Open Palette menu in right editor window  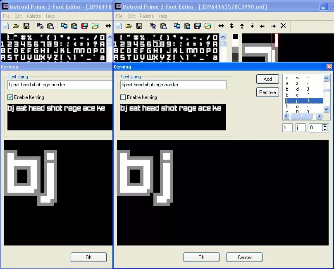(x=147, y=16)
